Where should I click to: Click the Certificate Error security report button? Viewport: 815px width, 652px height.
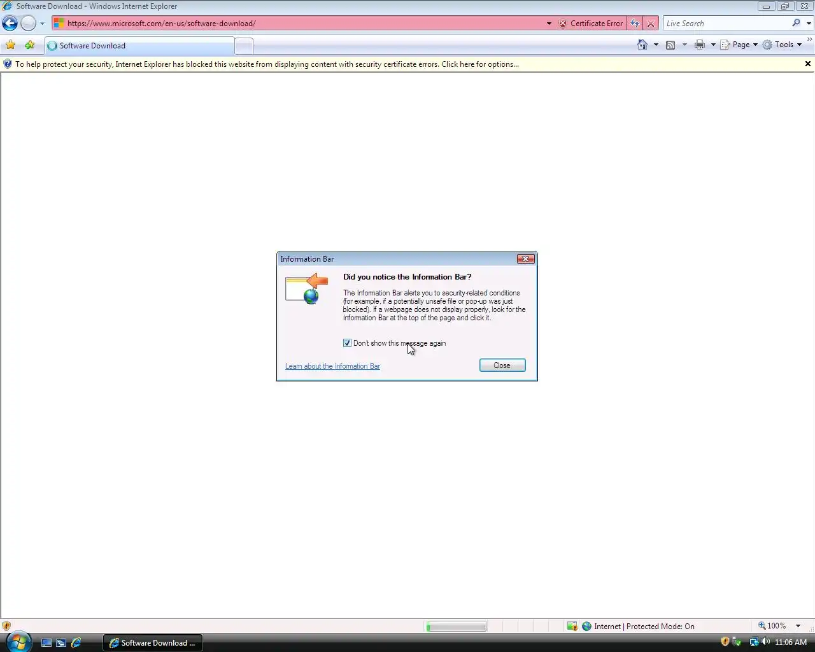[591, 24]
